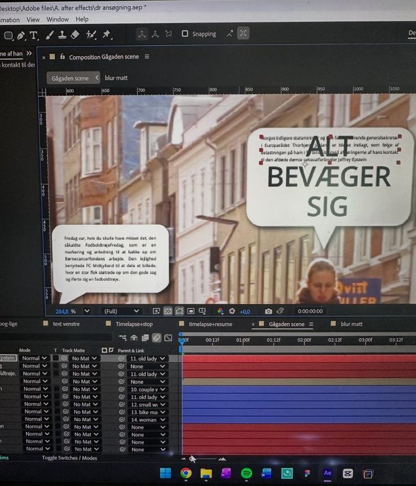
Task: Pick the Eraser tool
Action: 75,35
